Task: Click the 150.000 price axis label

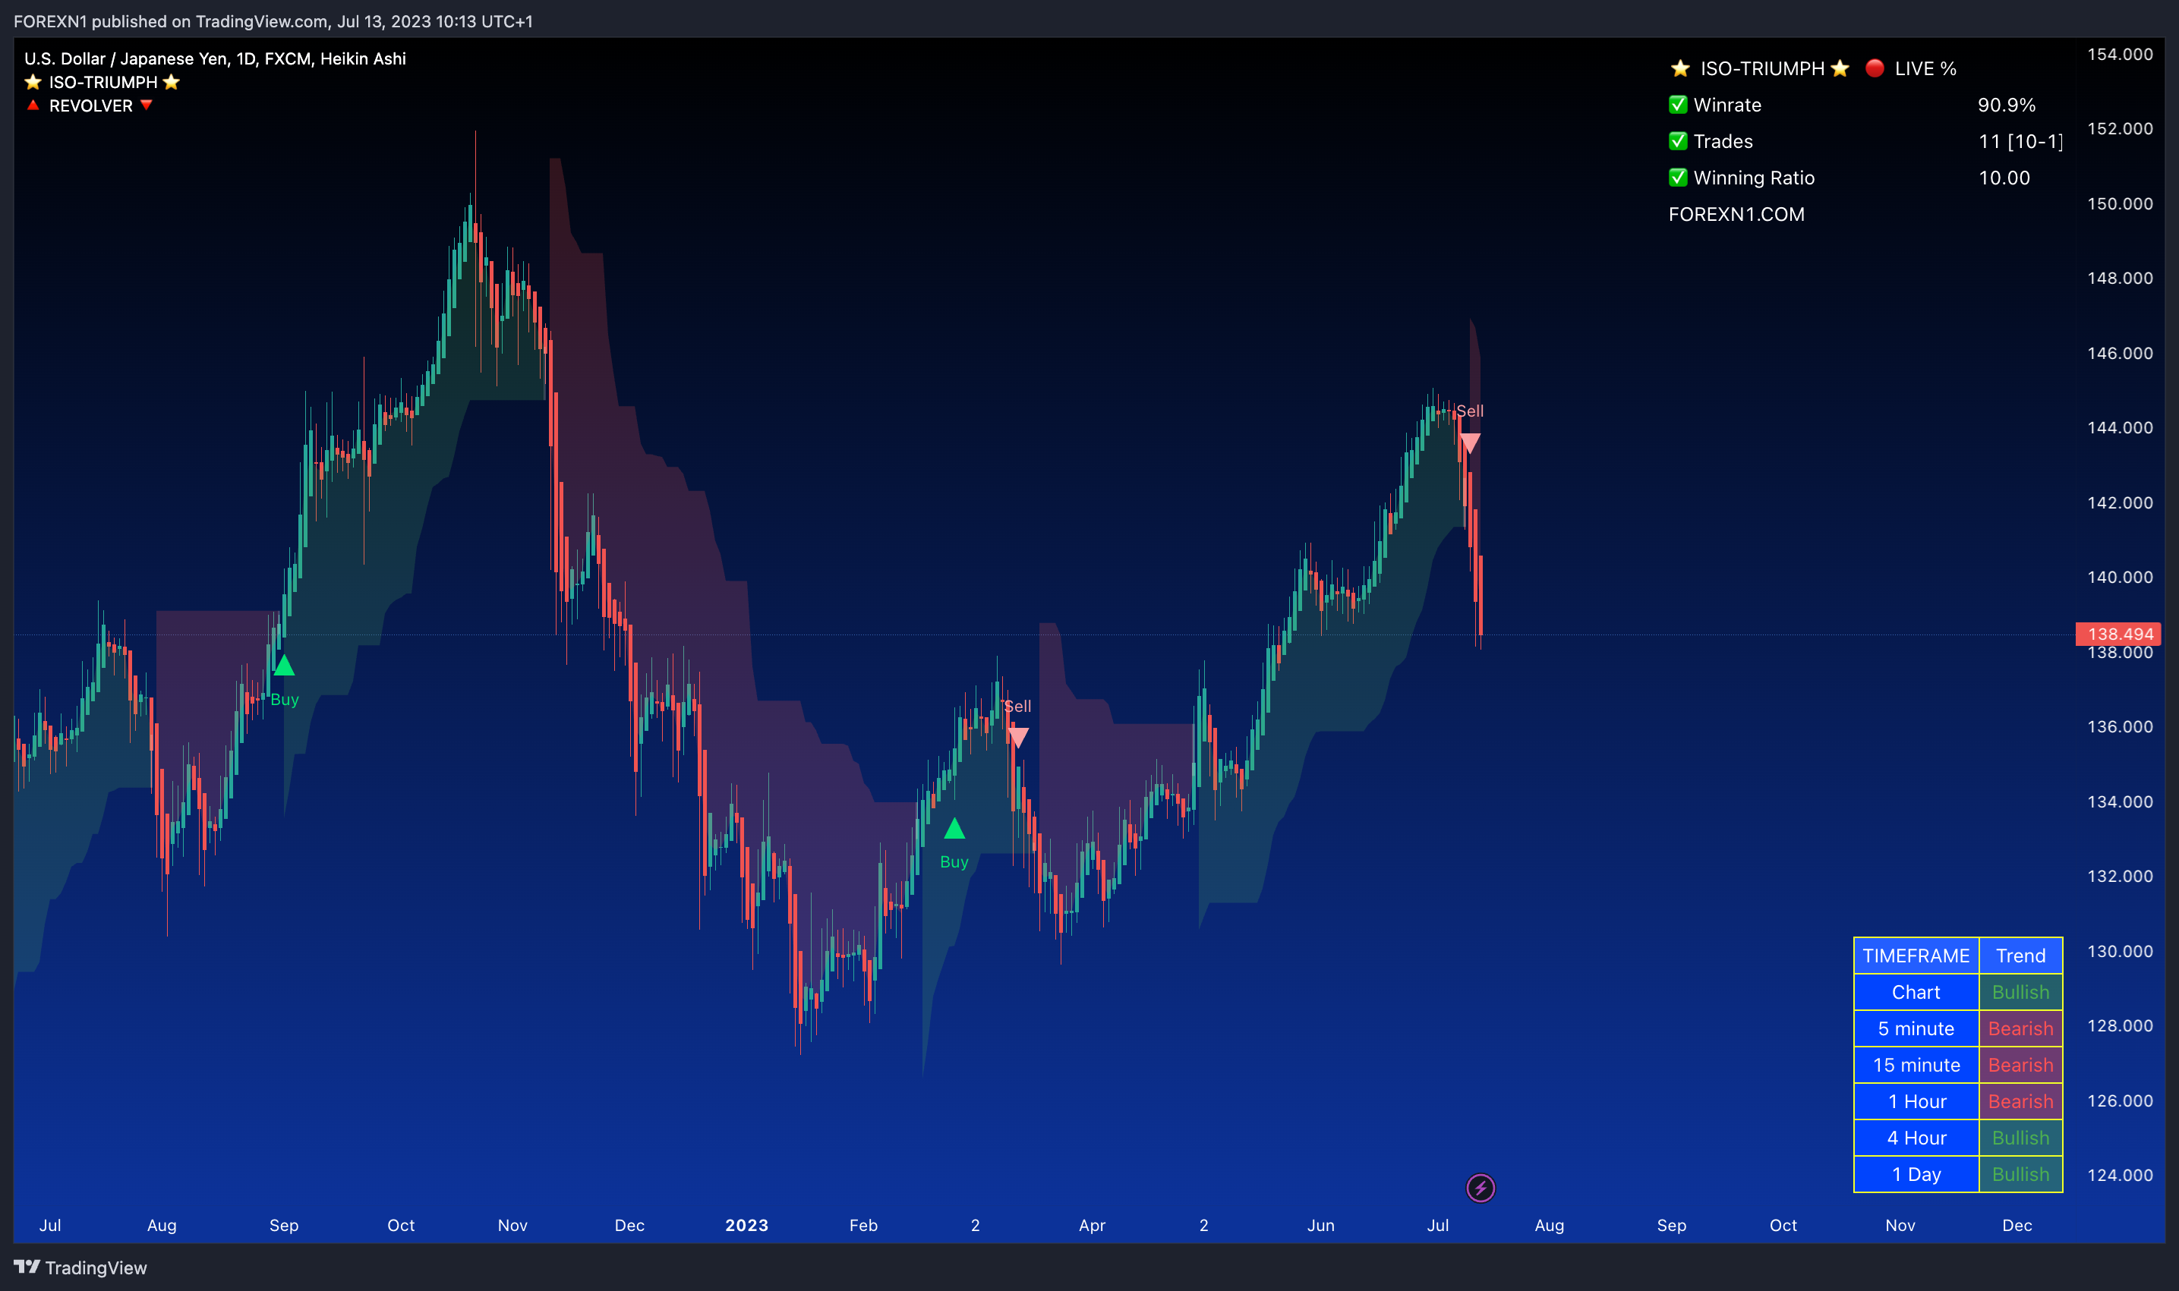Action: 2119,203
